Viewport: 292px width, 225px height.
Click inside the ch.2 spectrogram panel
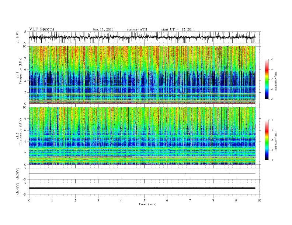click(x=142, y=136)
